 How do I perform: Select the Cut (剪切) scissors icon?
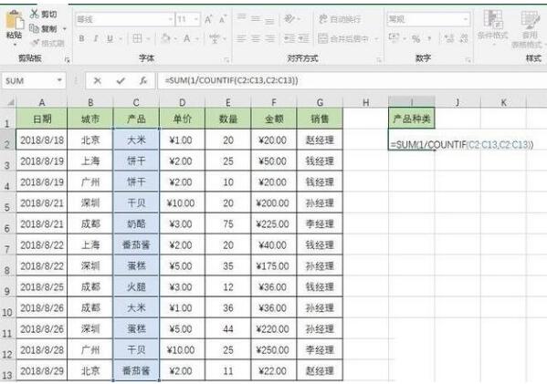click(34, 14)
